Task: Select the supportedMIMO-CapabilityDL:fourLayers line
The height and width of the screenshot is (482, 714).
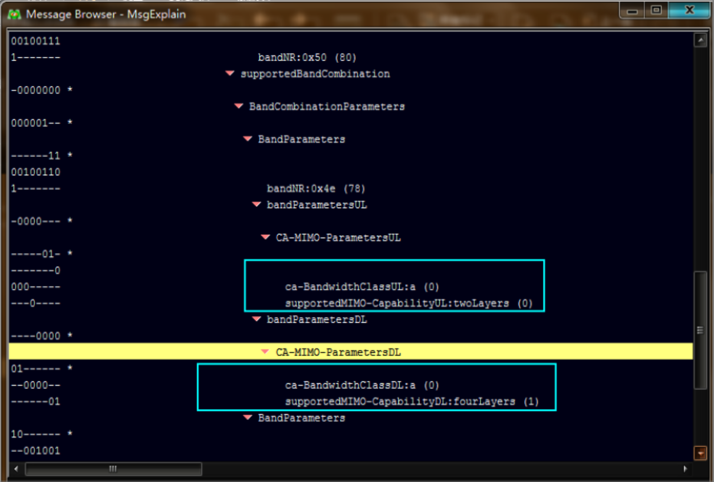Action: click(x=411, y=402)
